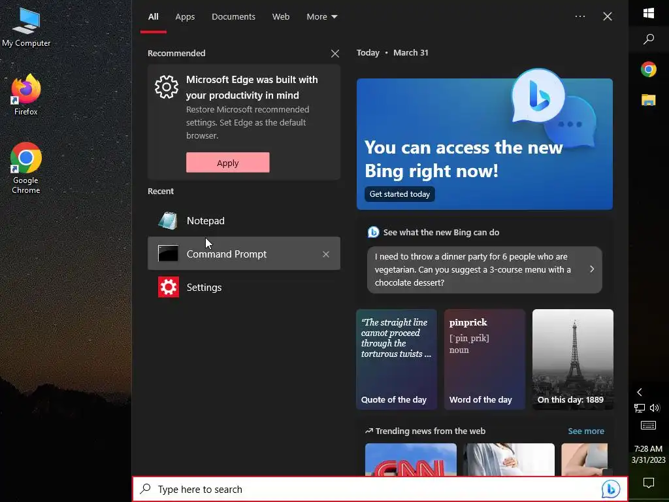Screen dimensions: 669x502
Task: Click Trending news from the web heading
Action: tap(430, 431)
